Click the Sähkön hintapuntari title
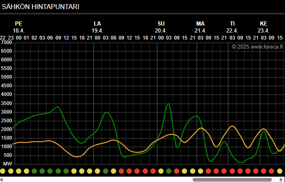 click(x=41, y=7)
